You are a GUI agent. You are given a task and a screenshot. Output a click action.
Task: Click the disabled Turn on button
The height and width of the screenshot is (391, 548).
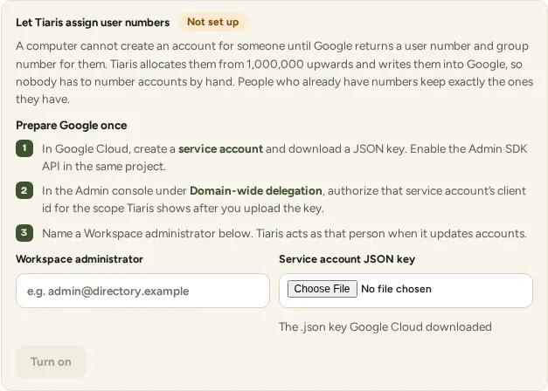[51, 361]
